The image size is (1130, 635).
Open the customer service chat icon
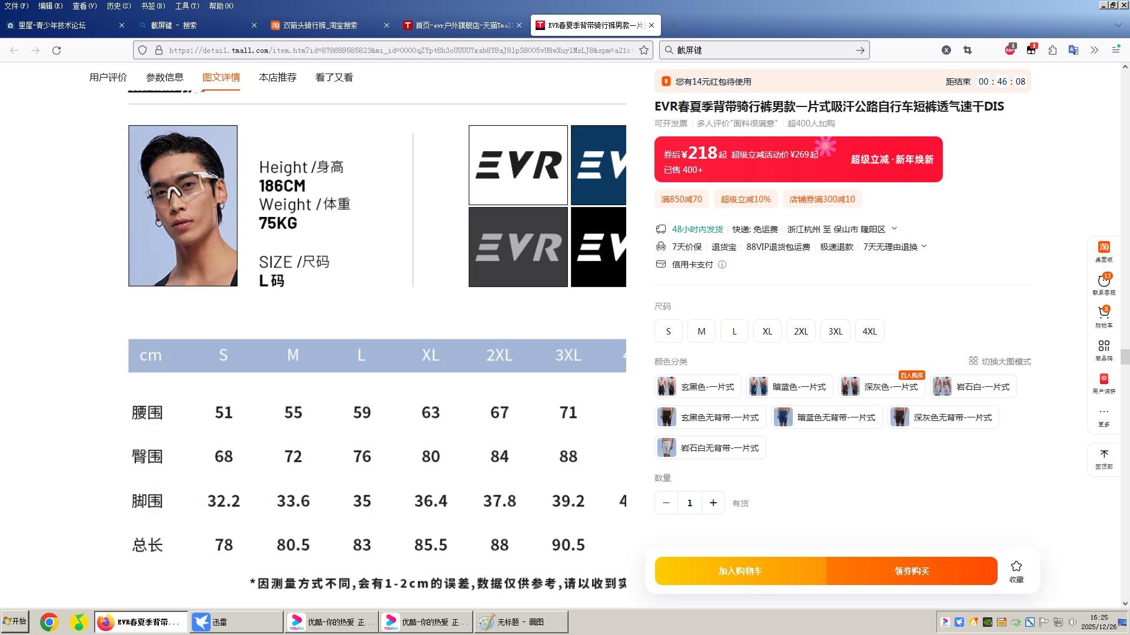(x=1104, y=281)
